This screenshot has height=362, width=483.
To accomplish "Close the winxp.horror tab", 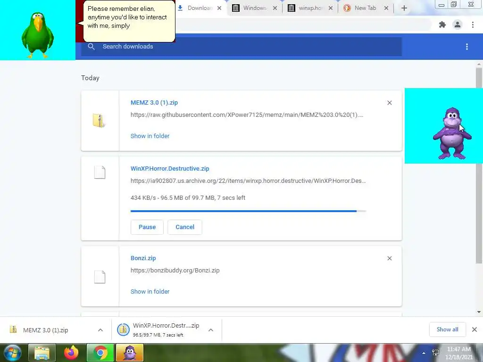I will pos(331,8).
